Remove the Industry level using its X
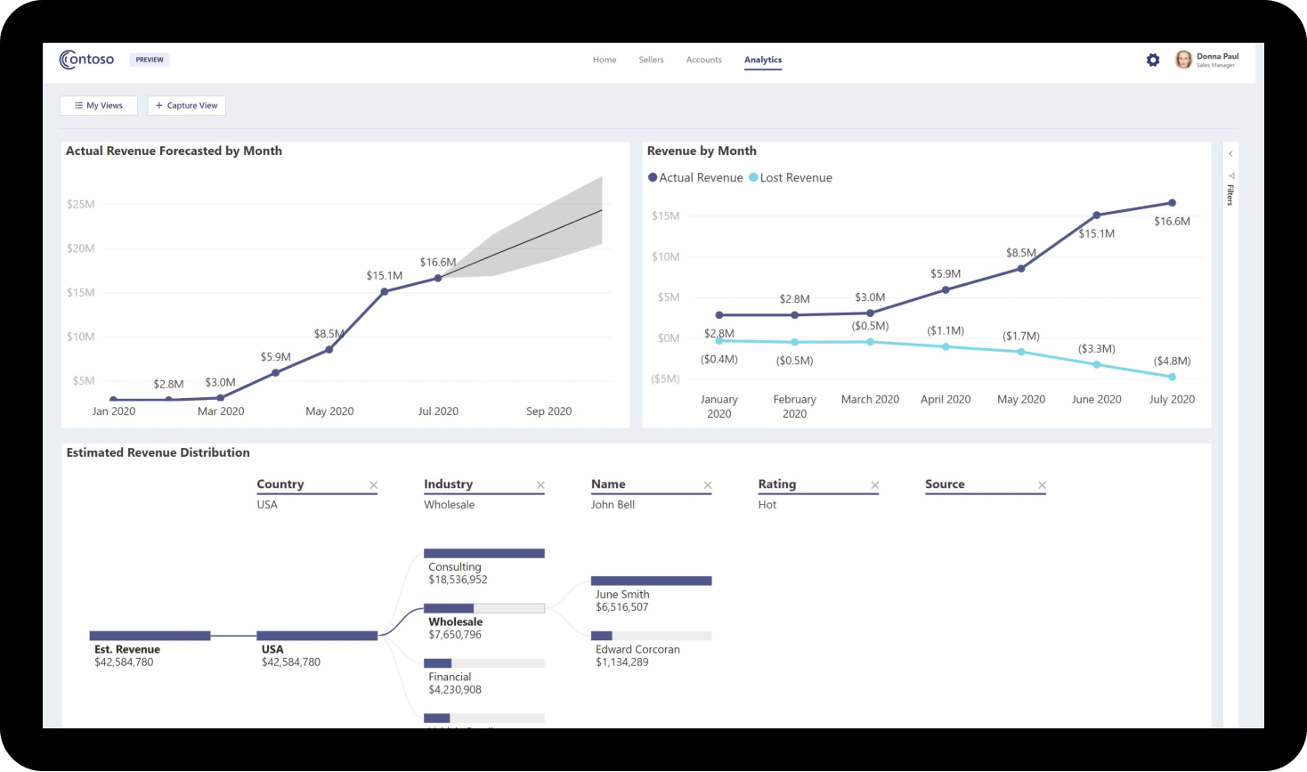 coord(540,485)
